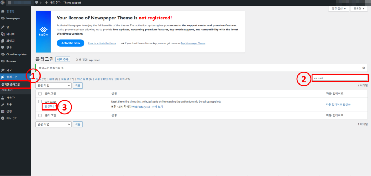Click the pin icon beside 글
This screenshot has width=371, height=176.
click(x=3, y=27)
